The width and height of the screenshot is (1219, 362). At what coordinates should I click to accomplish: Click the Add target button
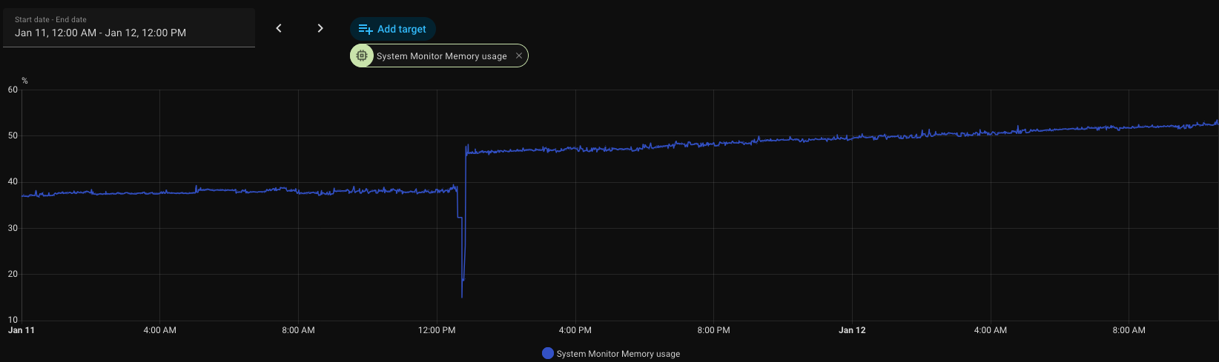(x=392, y=29)
